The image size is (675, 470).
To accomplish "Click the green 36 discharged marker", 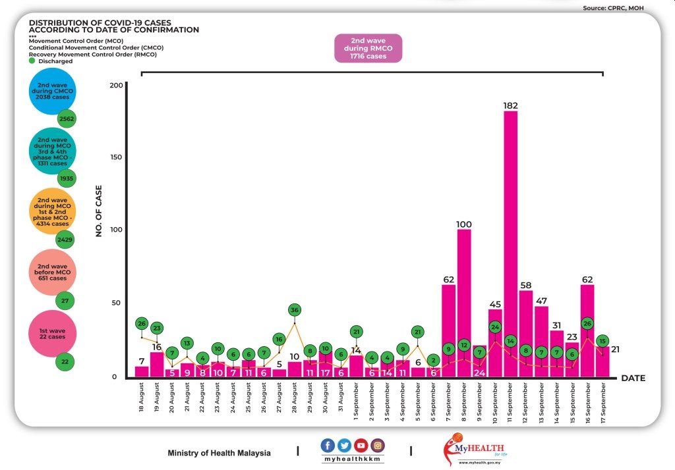I will coord(295,310).
